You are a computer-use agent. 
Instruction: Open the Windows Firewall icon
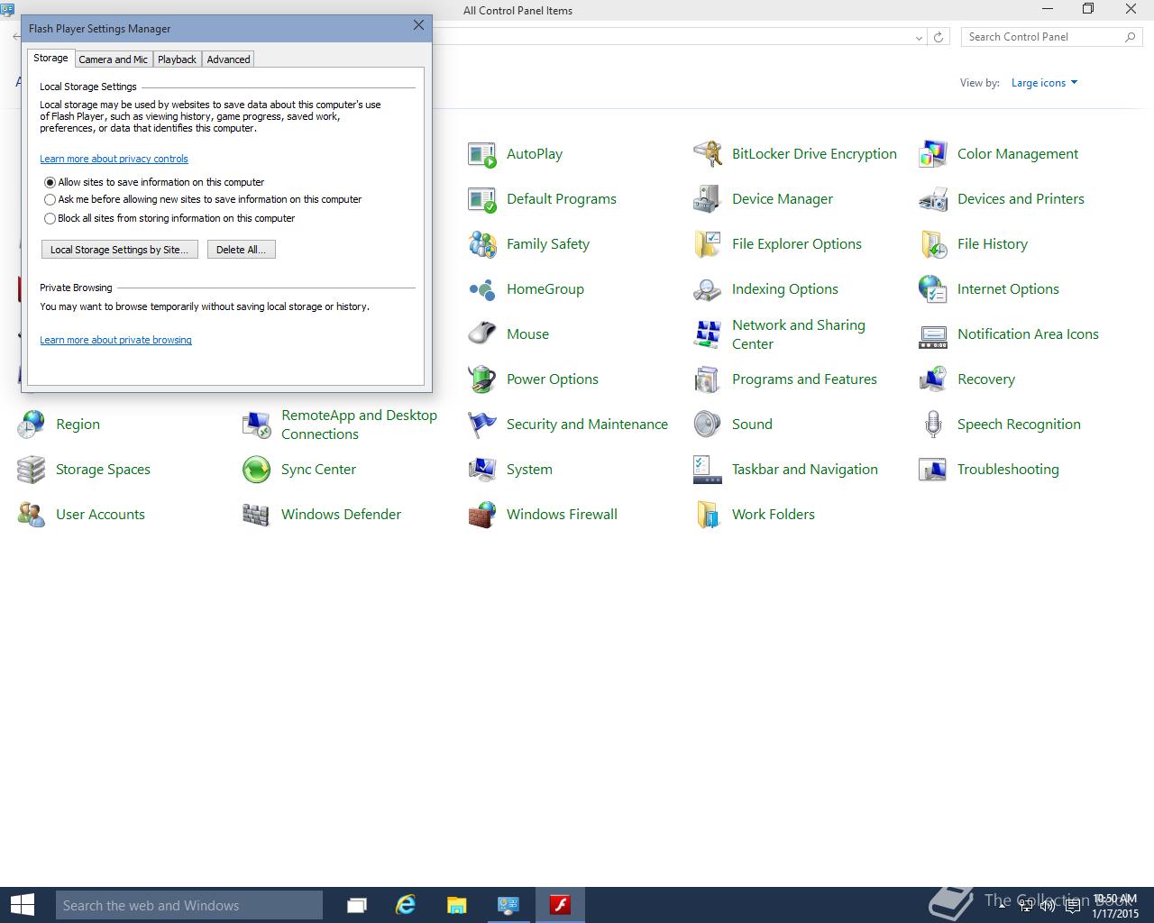click(482, 515)
